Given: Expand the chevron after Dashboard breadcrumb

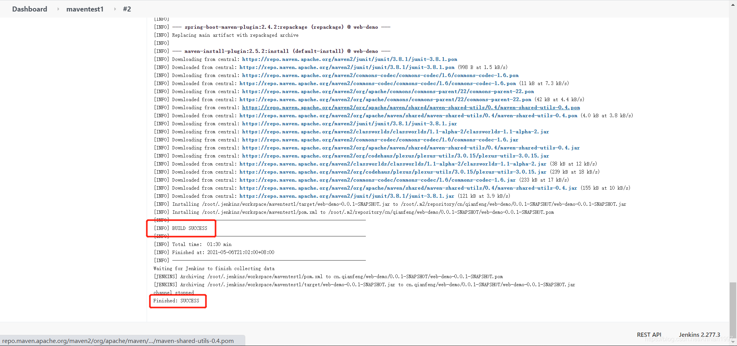Looking at the screenshot, I should click(x=58, y=9).
